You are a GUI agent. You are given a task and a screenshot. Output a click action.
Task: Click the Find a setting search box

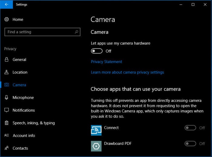coord(42,32)
